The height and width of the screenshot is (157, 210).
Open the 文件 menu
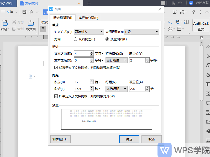coord(9,12)
